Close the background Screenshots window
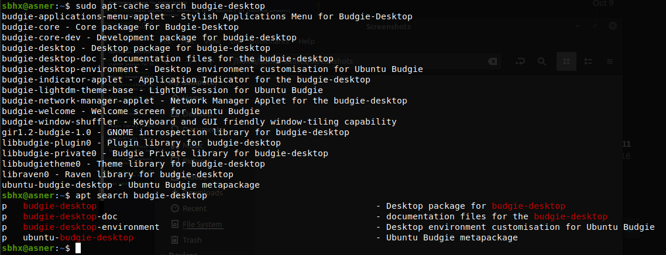Image resolution: width=666 pixels, height=255 pixels. [x=613, y=26]
